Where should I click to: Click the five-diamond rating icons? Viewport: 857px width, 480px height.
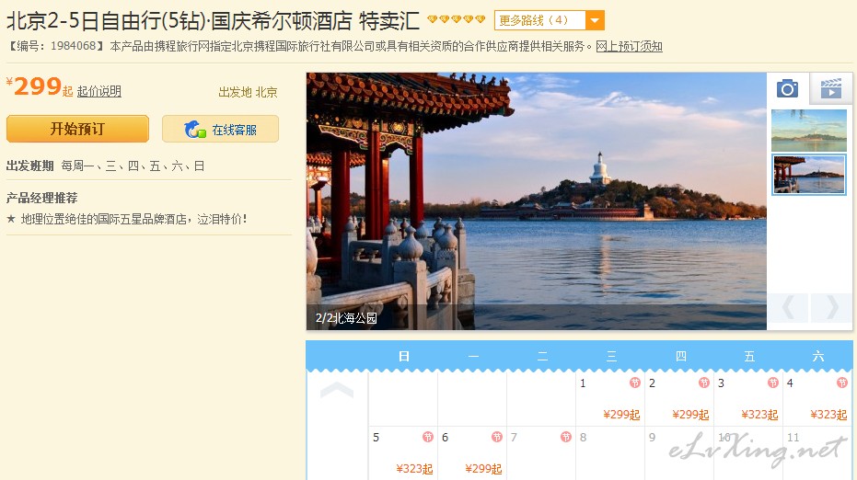click(457, 19)
